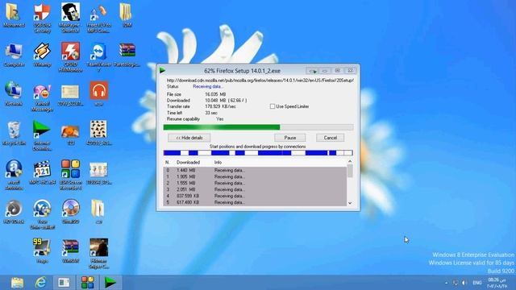Click the Info column header
The height and width of the screenshot is (290, 516).
tap(218, 163)
